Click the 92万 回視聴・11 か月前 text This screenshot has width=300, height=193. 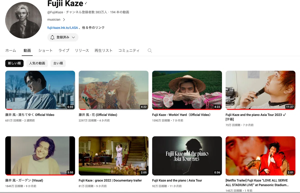click(167, 186)
